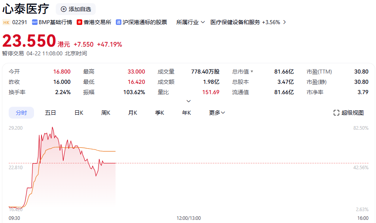Viewport: 376px width, 223px height.
Task: Switch to the 五日 tab
Action: (x=50, y=113)
